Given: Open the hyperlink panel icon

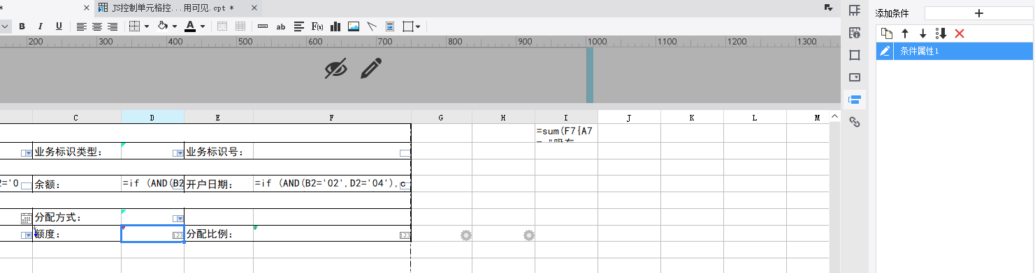Looking at the screenshot, I should [854, 123].
